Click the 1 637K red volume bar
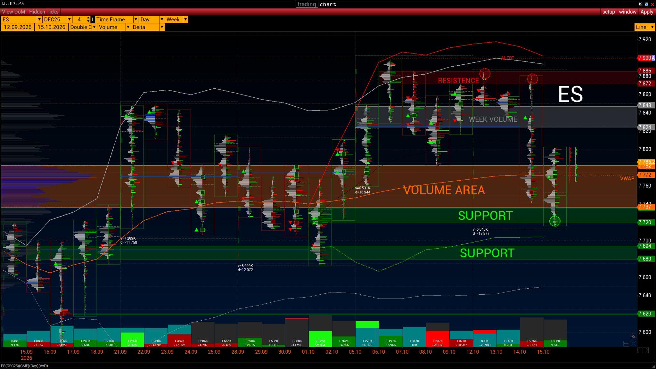Viewport: 656px width, 369px height. tap(438, 339)
